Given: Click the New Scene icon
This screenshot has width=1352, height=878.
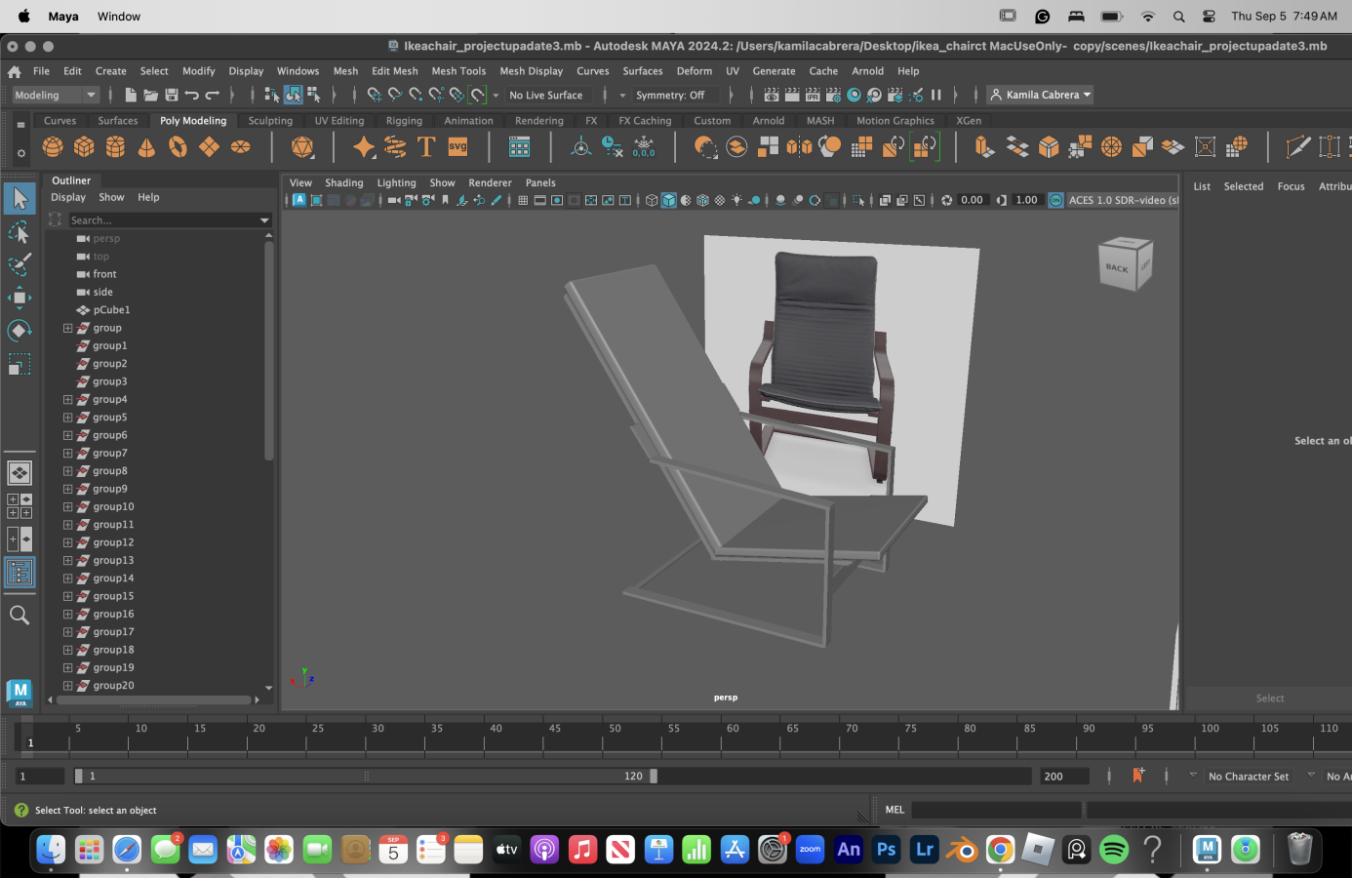Looking at the screenshot, I should pyautogui.click(x=130, y=95).
